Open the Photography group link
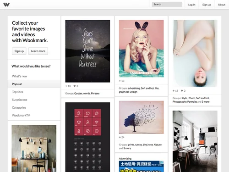 (180, 102)
